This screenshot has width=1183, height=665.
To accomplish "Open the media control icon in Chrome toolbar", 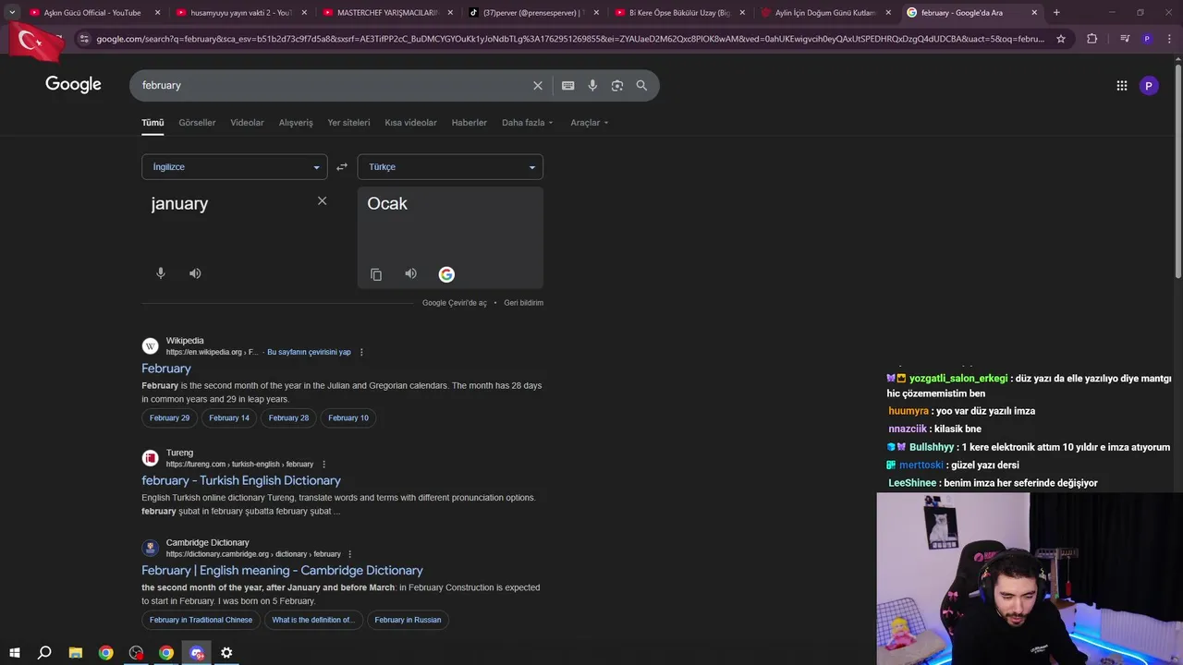I will [1124, 39].
